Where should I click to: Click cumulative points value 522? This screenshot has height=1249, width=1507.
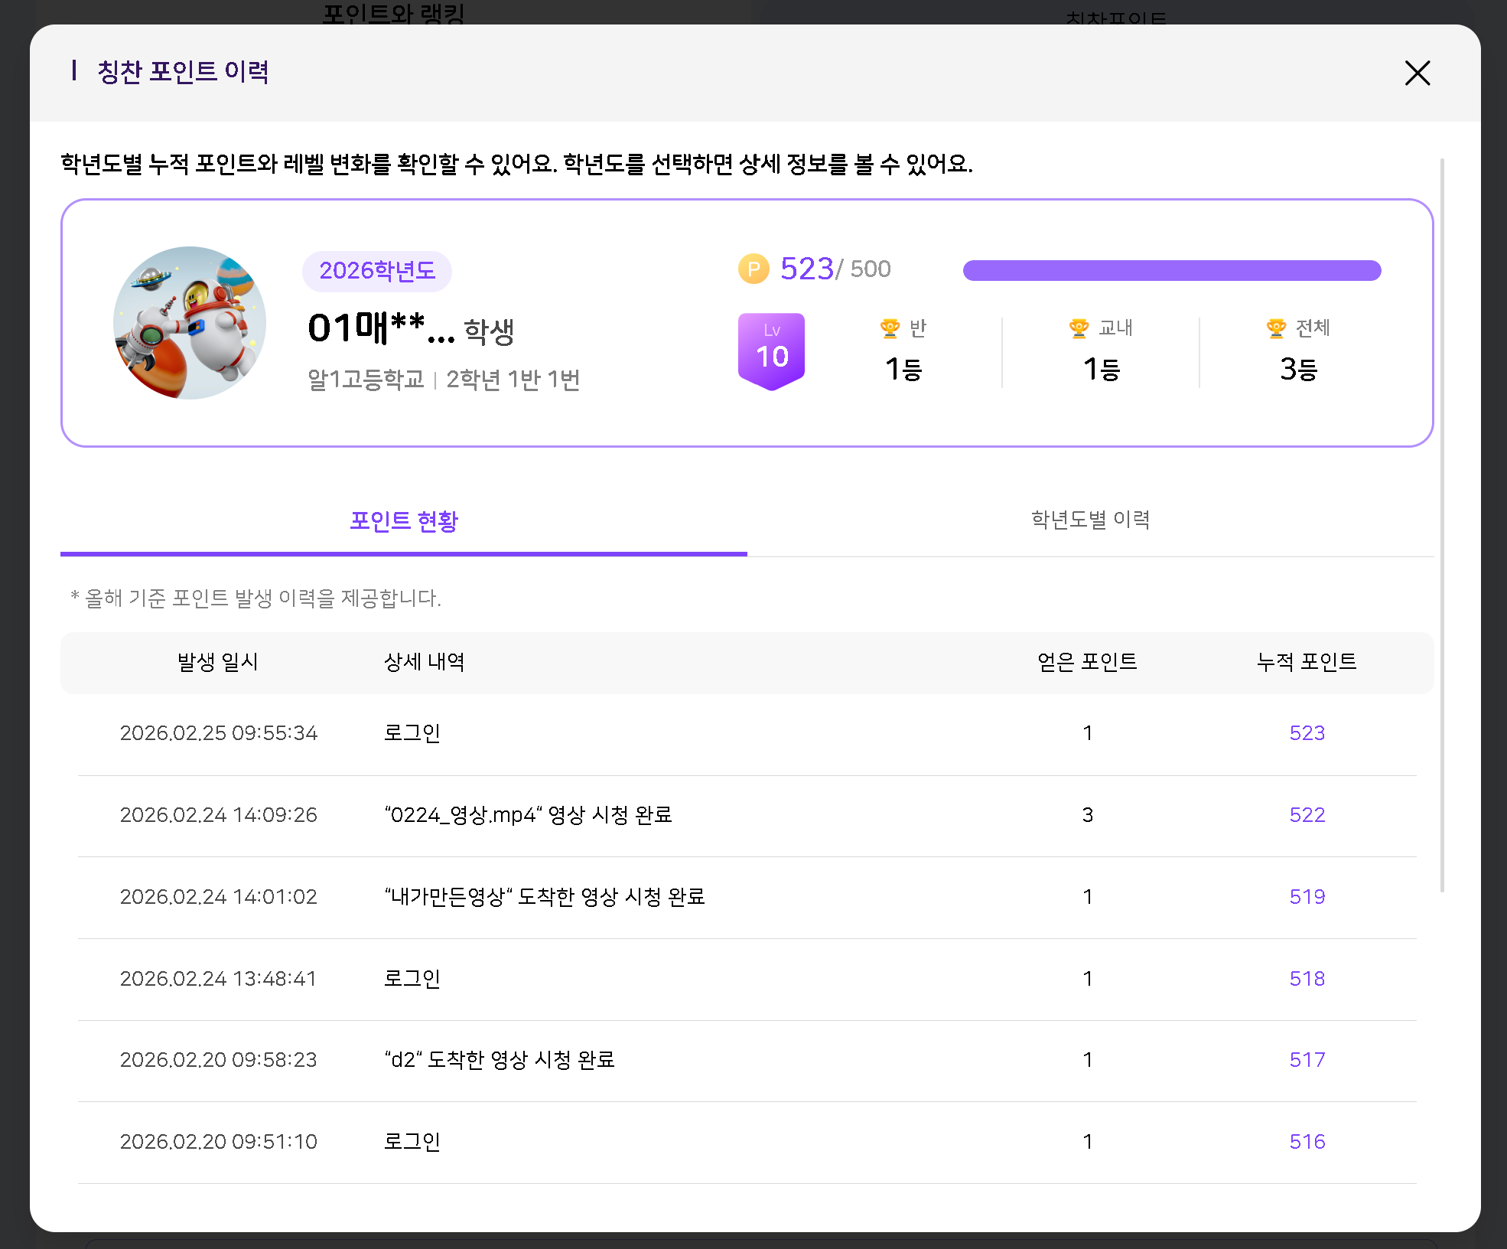pos(1307,815)
